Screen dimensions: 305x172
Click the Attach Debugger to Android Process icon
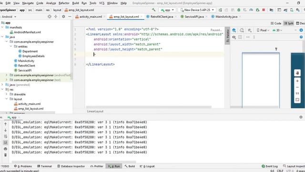coord(257,10)
